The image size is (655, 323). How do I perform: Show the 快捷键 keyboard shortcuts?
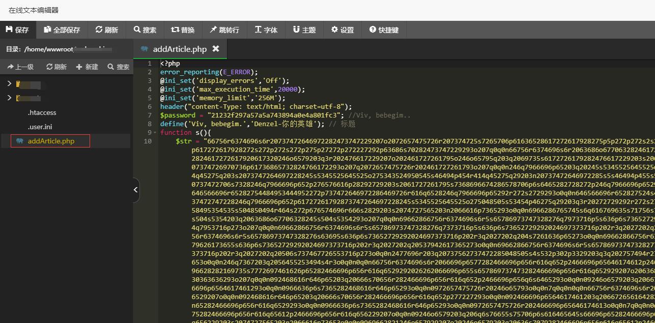[384, 30]
